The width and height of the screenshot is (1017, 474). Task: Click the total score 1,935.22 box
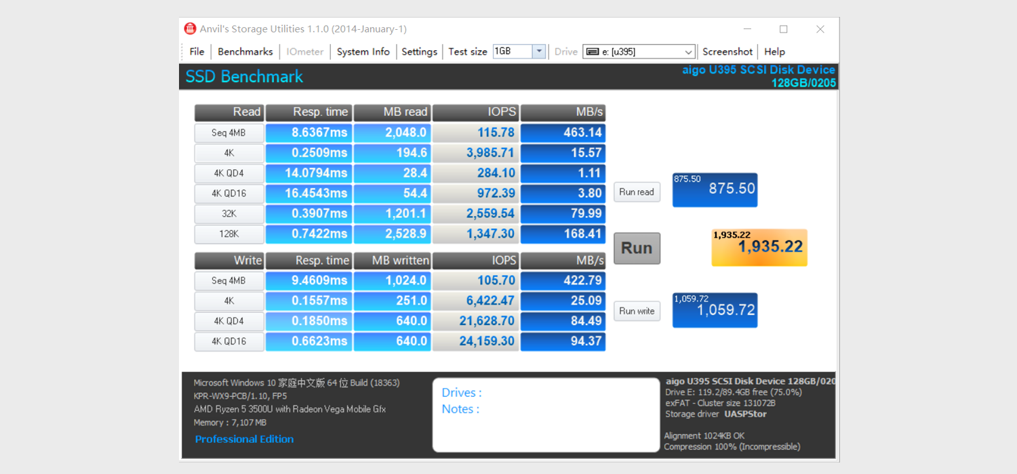(759, 247)
